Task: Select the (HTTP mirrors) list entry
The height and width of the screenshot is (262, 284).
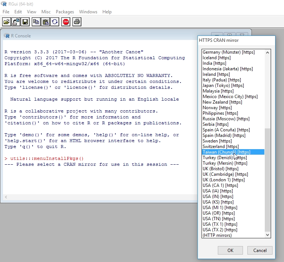Action: pos(233,235)
